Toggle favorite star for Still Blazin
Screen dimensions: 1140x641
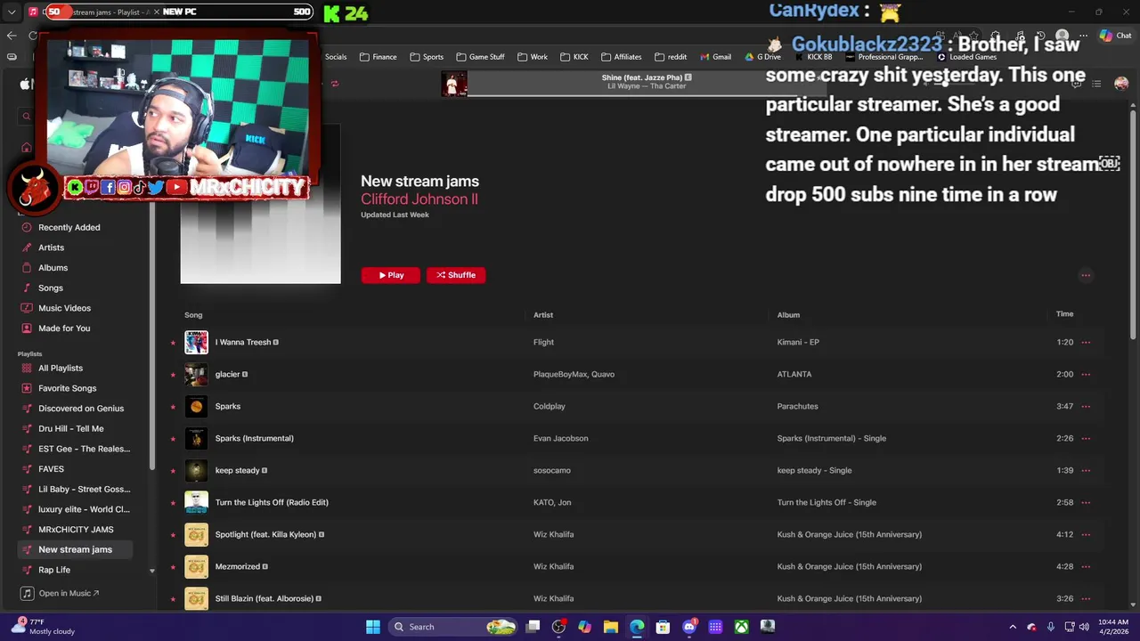click(173, 599)
